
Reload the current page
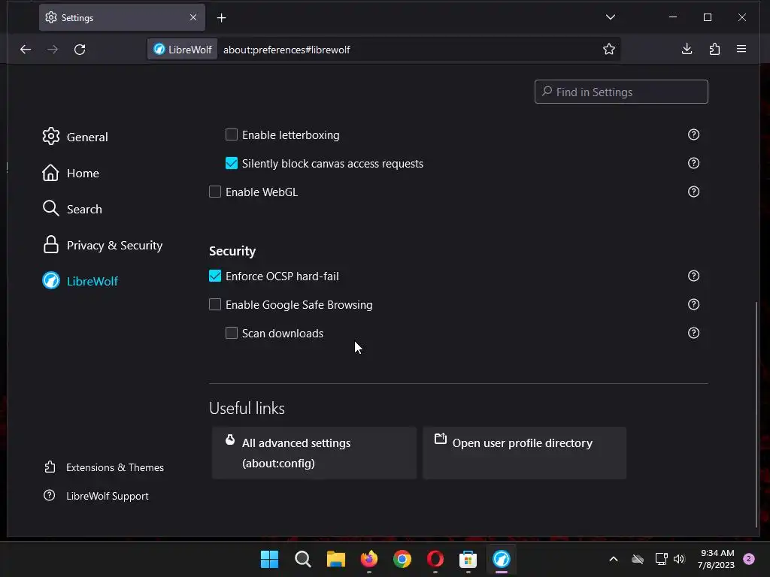(x=80, y=49)
